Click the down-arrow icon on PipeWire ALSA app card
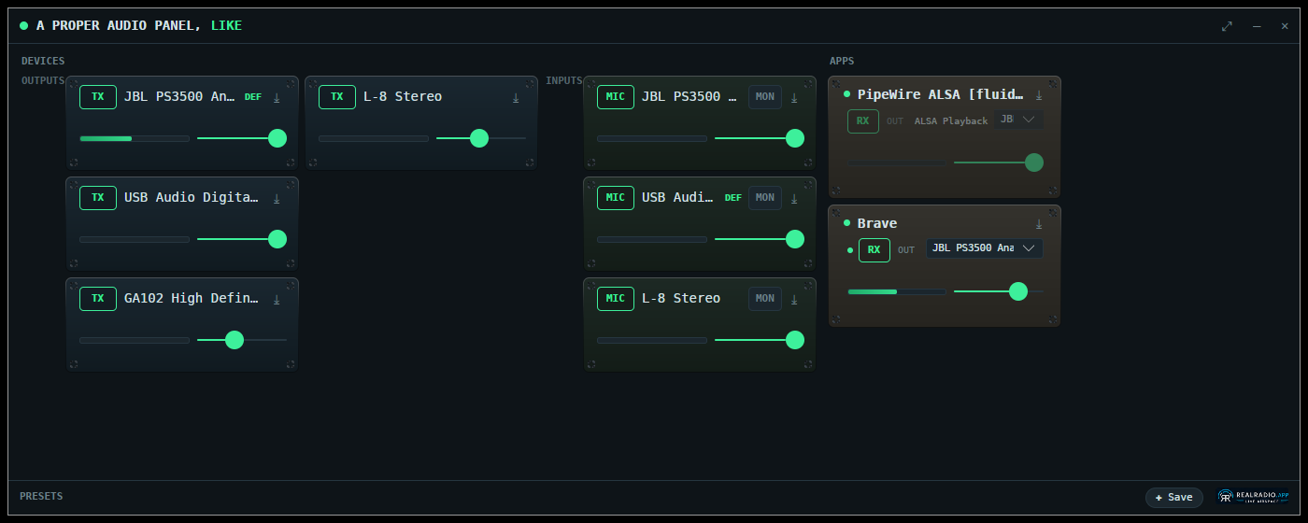This screenshot has width=1308, height=523. click(1039, 95)
